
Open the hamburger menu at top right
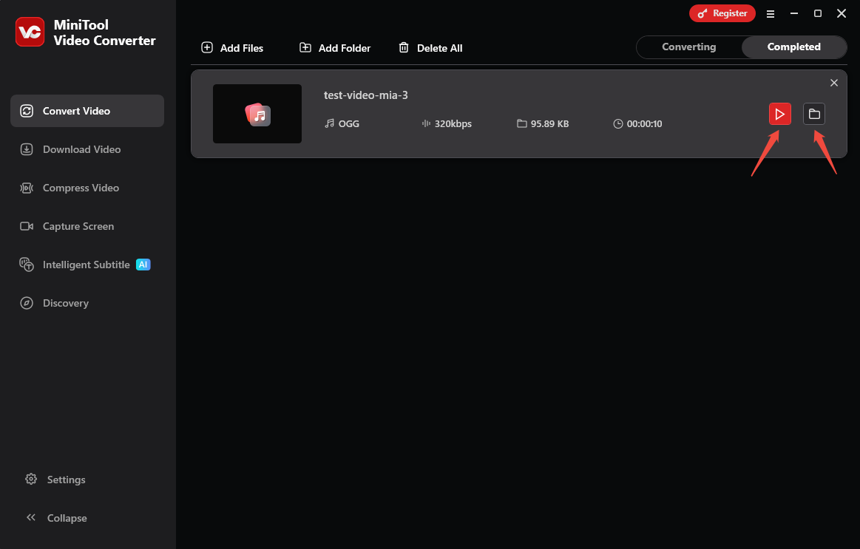coord(771,13)
